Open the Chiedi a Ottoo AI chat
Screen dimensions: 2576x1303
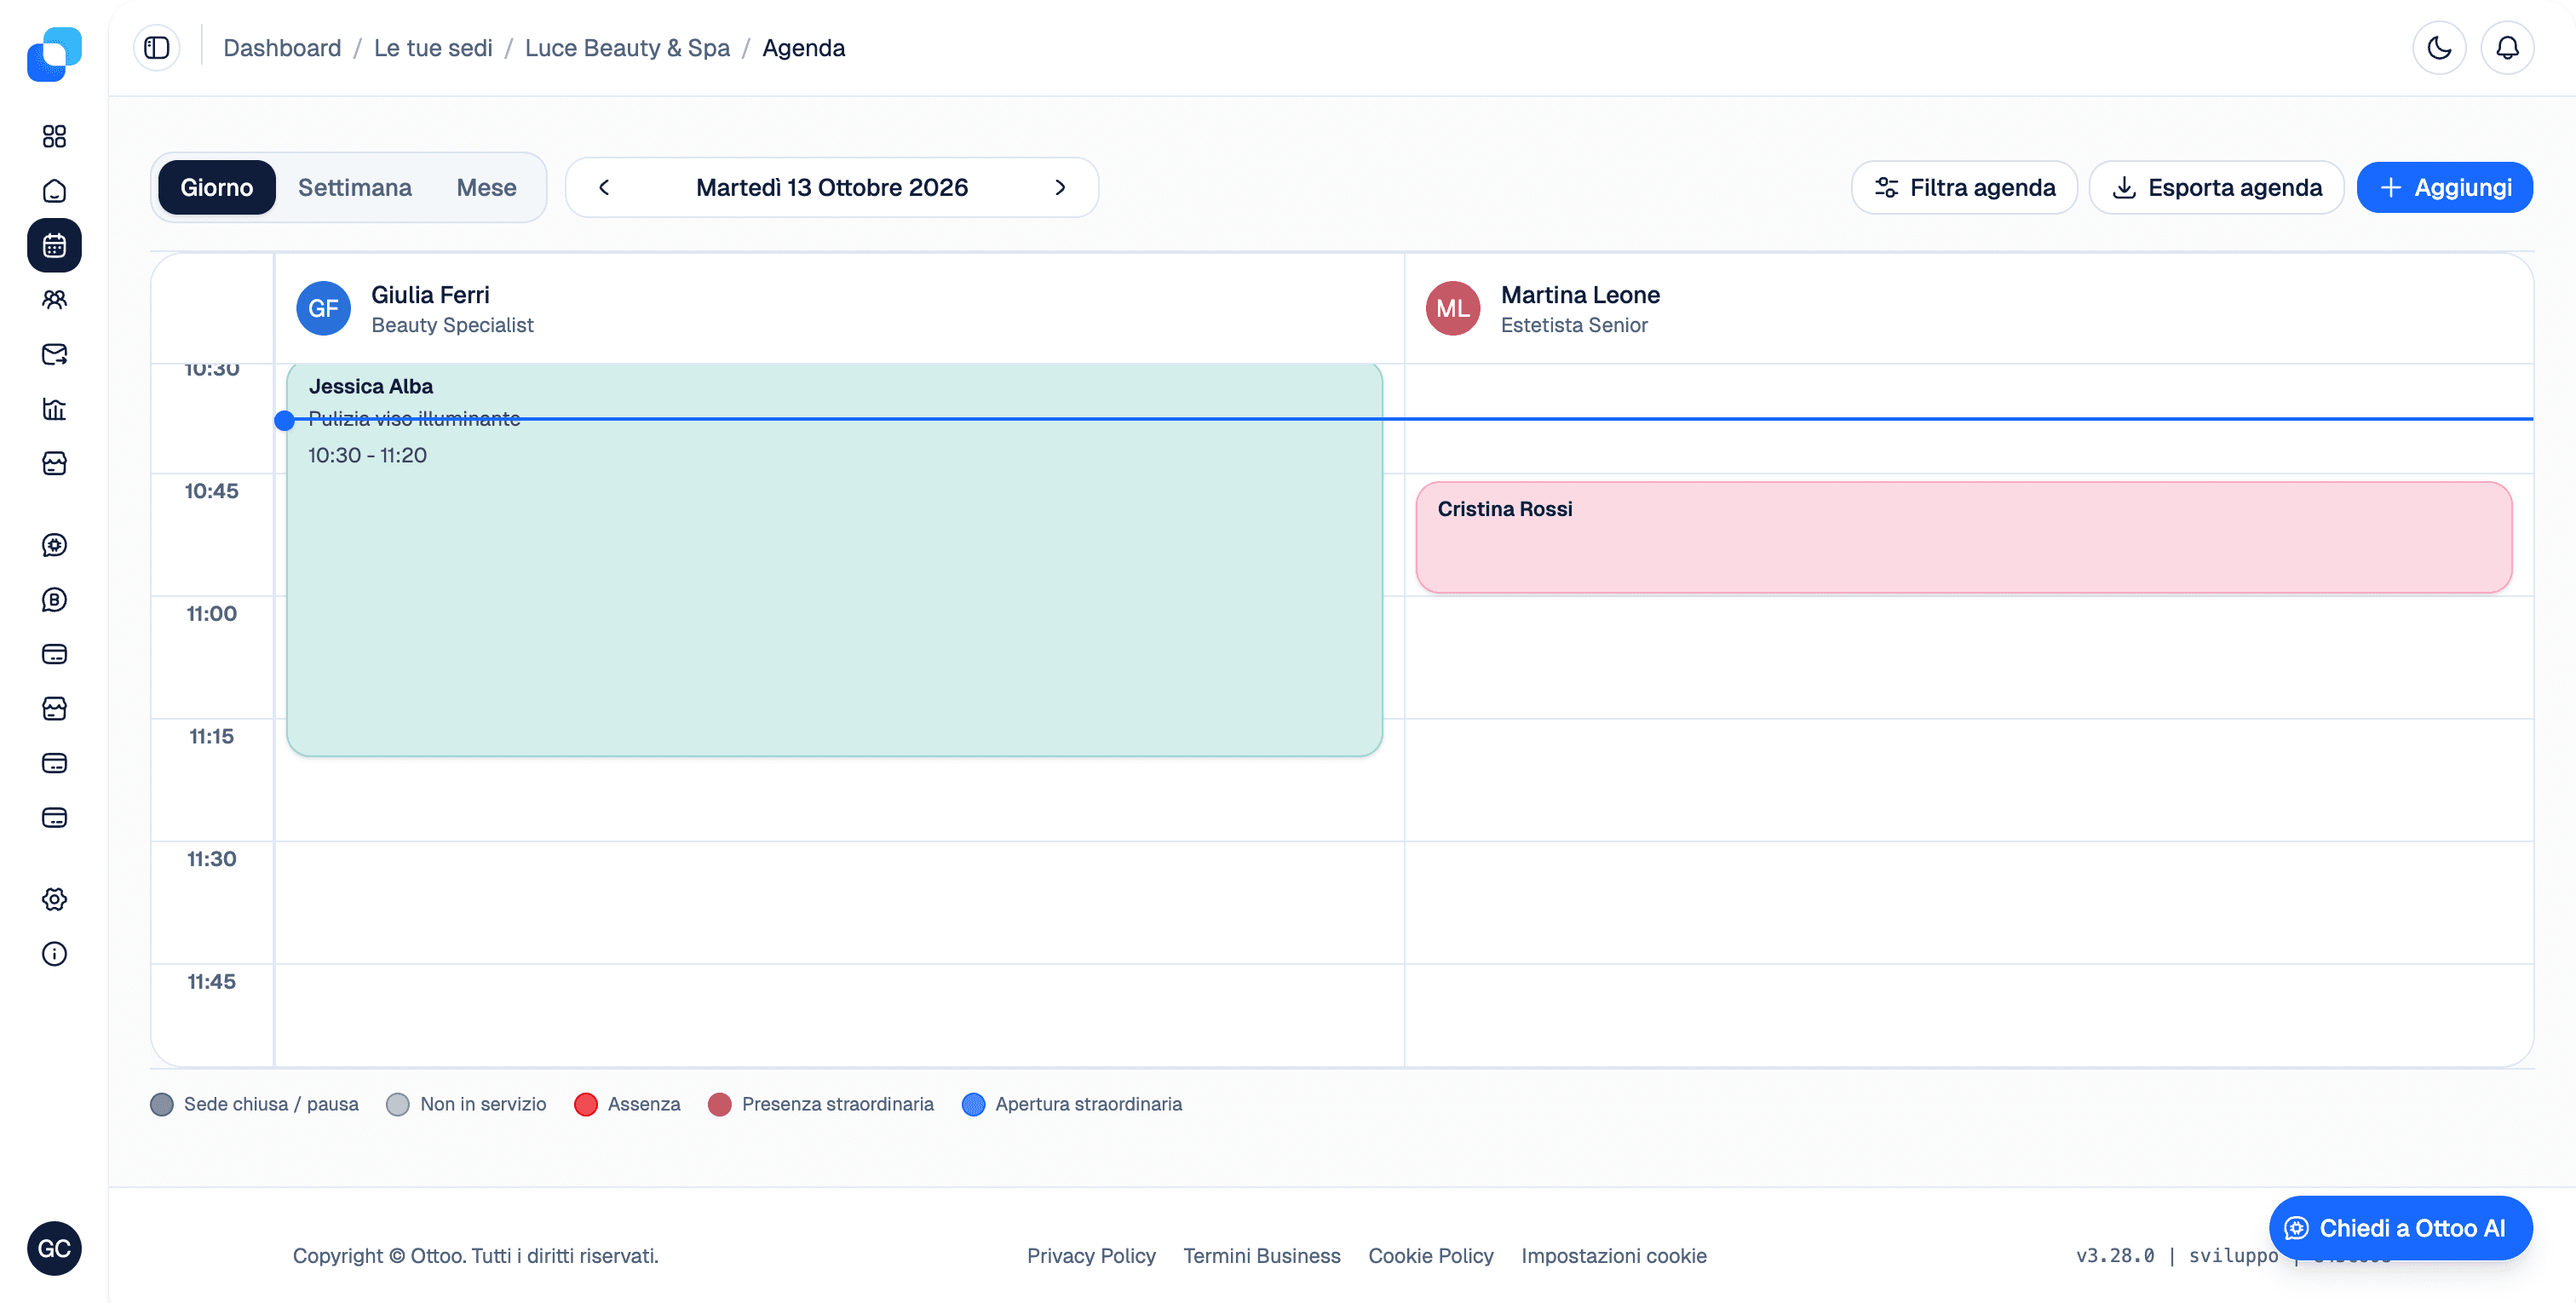(2400, 1228)
